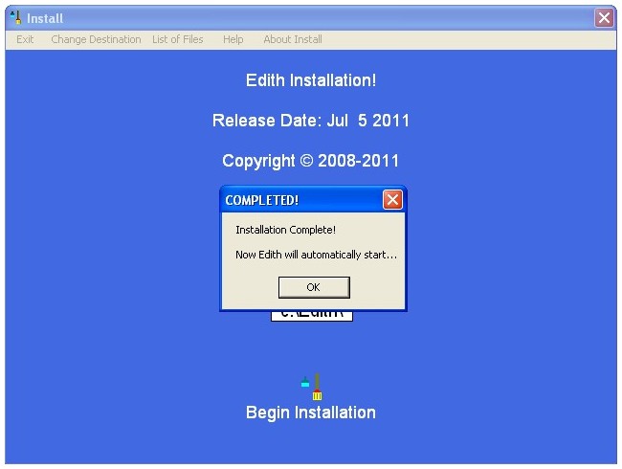This screenshot has height=469, width=622.
Task: Open the Help menu
Action: 233,39
